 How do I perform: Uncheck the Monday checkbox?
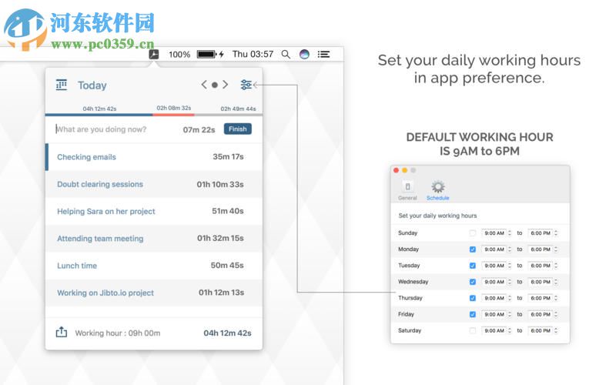472,249
